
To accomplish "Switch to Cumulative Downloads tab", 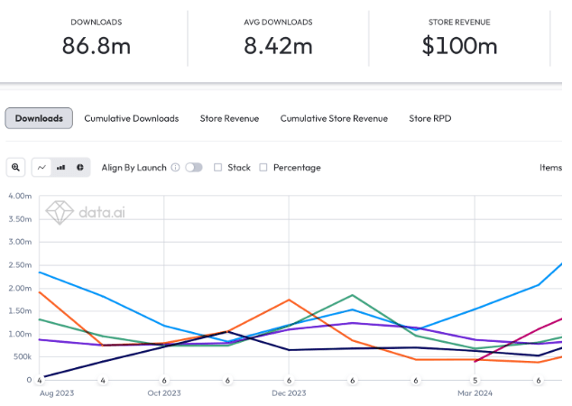I will tap(132, 118).
